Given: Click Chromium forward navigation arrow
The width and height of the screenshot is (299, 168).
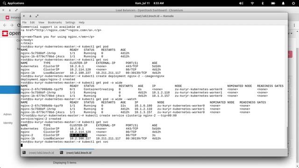Looking at the screenshot, I should [x=12, y=25].
